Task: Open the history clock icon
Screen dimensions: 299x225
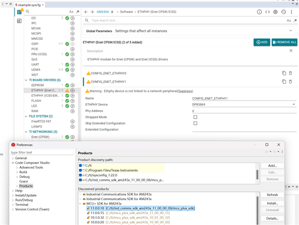Action: 284,12
